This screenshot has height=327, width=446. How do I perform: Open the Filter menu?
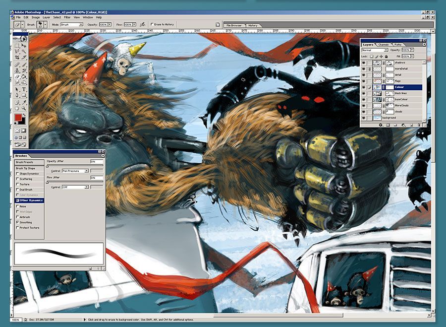click(x=67, y=17)
